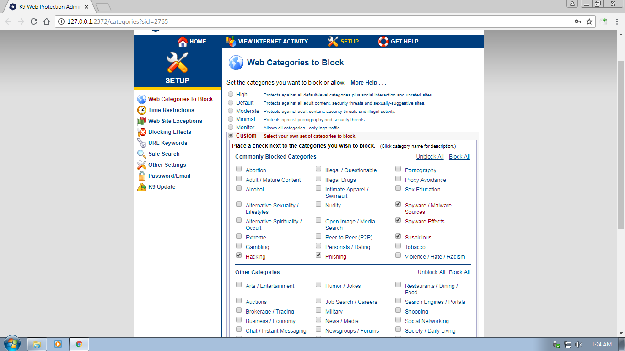This screenshot has height=351, width=625.
Task: Open the SETUP navigation item
Action: (x=350, y=42)
